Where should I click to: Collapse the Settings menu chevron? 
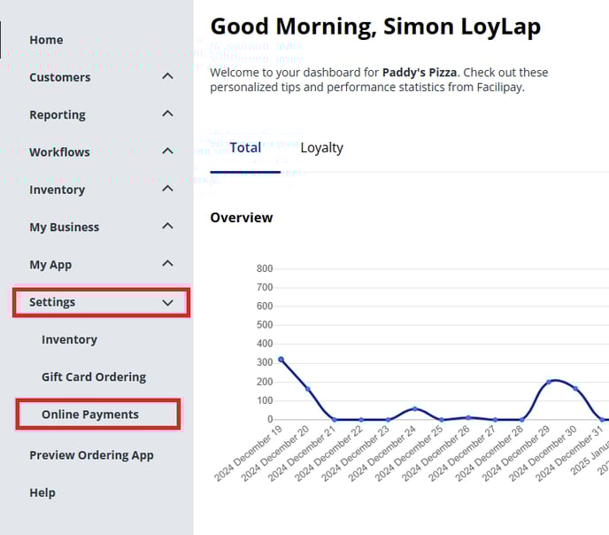(167, 302)
